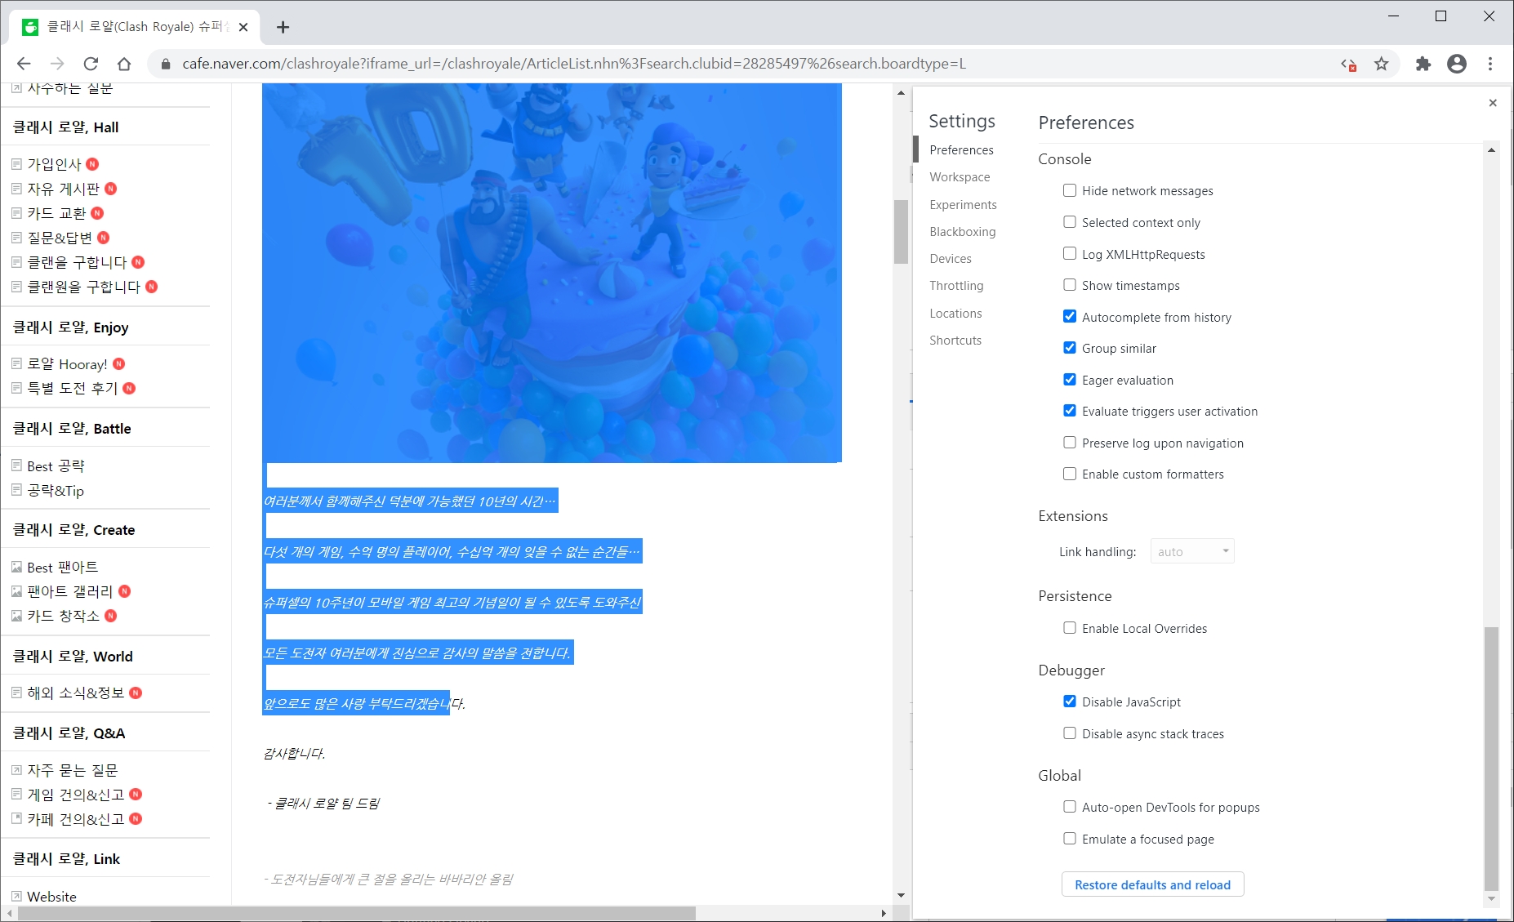Toggle Group similar checkbox

1069,348
